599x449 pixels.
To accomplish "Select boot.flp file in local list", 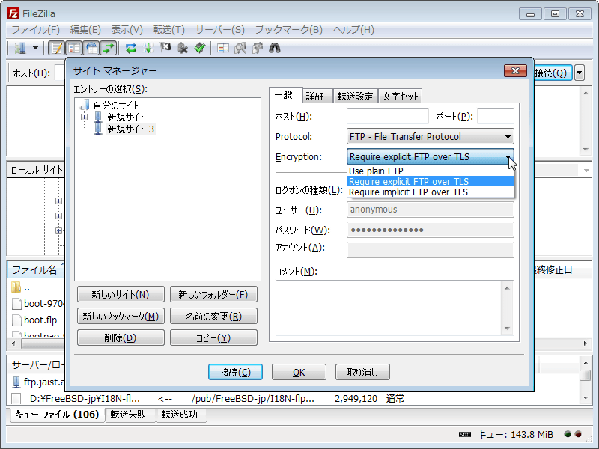I will [40, 320].
